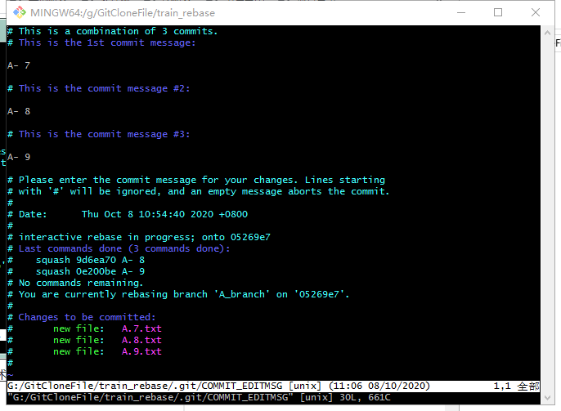Click the scrollbar up arrow
Screen dimensions: 561x411
[x=547, y=33]
